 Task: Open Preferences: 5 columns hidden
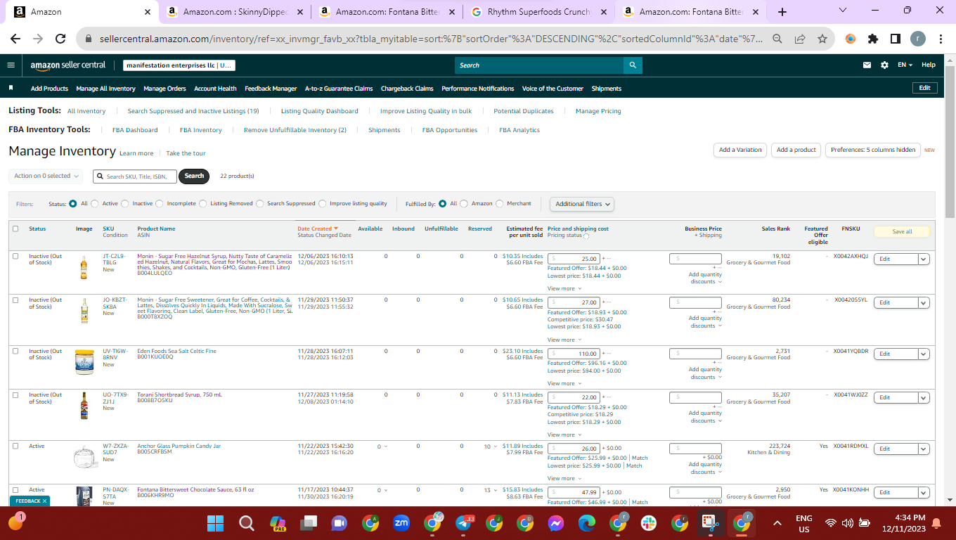pos(873,150)
